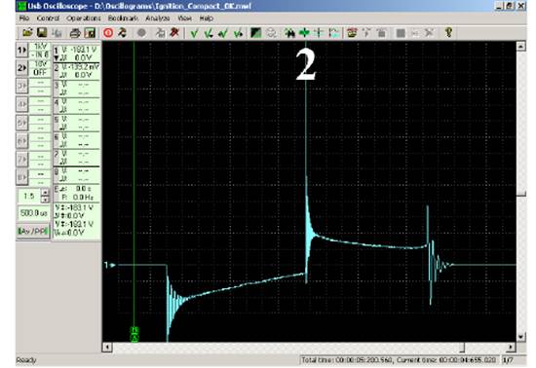Click the third green checkmark icon

pos(223,33)
